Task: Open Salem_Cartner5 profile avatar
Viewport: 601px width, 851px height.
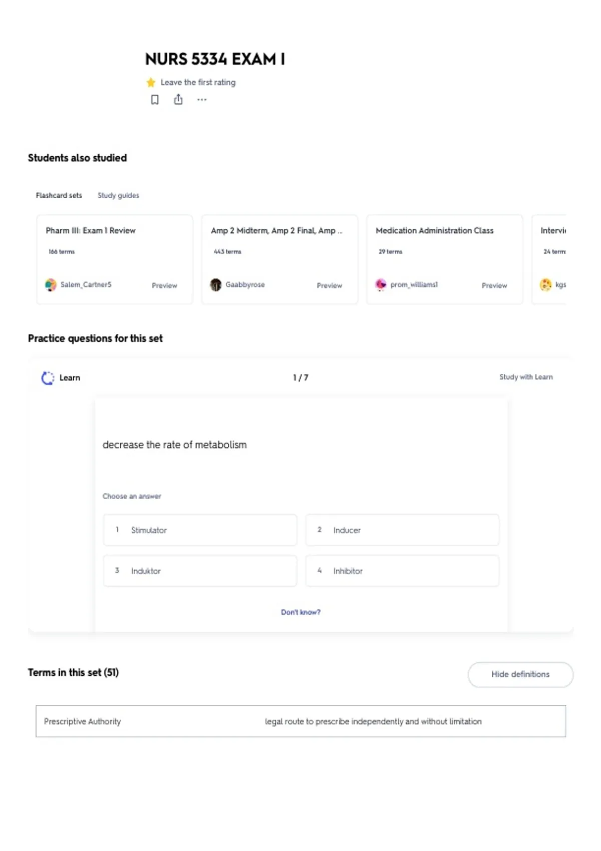Action: click(x=51, y=285)
